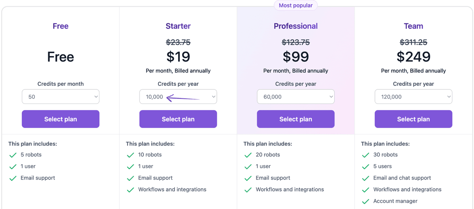Image resolution: width=474 pixels, height=209 pixels.
Task: Expand Team plan 120,000 credits dropdown
Action: 413,97
